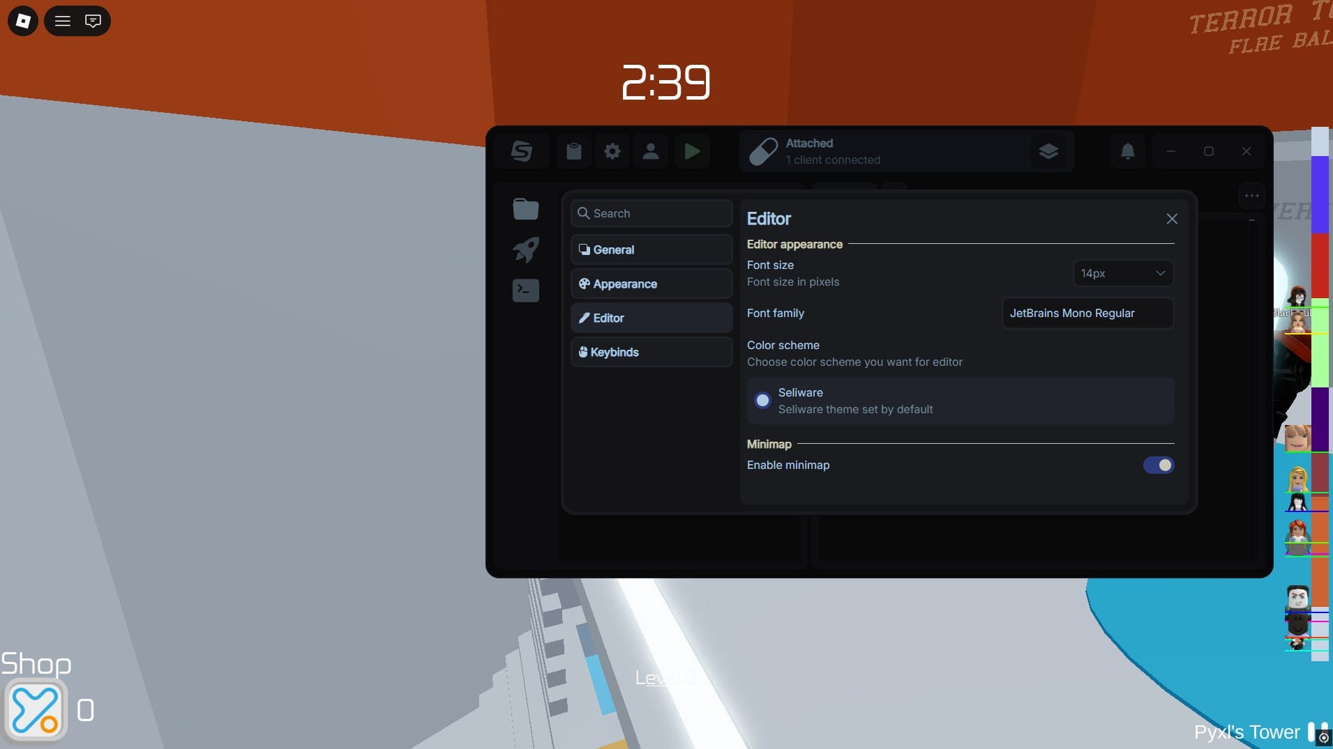
Task: Click the Attached pill status icon
Action: [x=763, y=151]
